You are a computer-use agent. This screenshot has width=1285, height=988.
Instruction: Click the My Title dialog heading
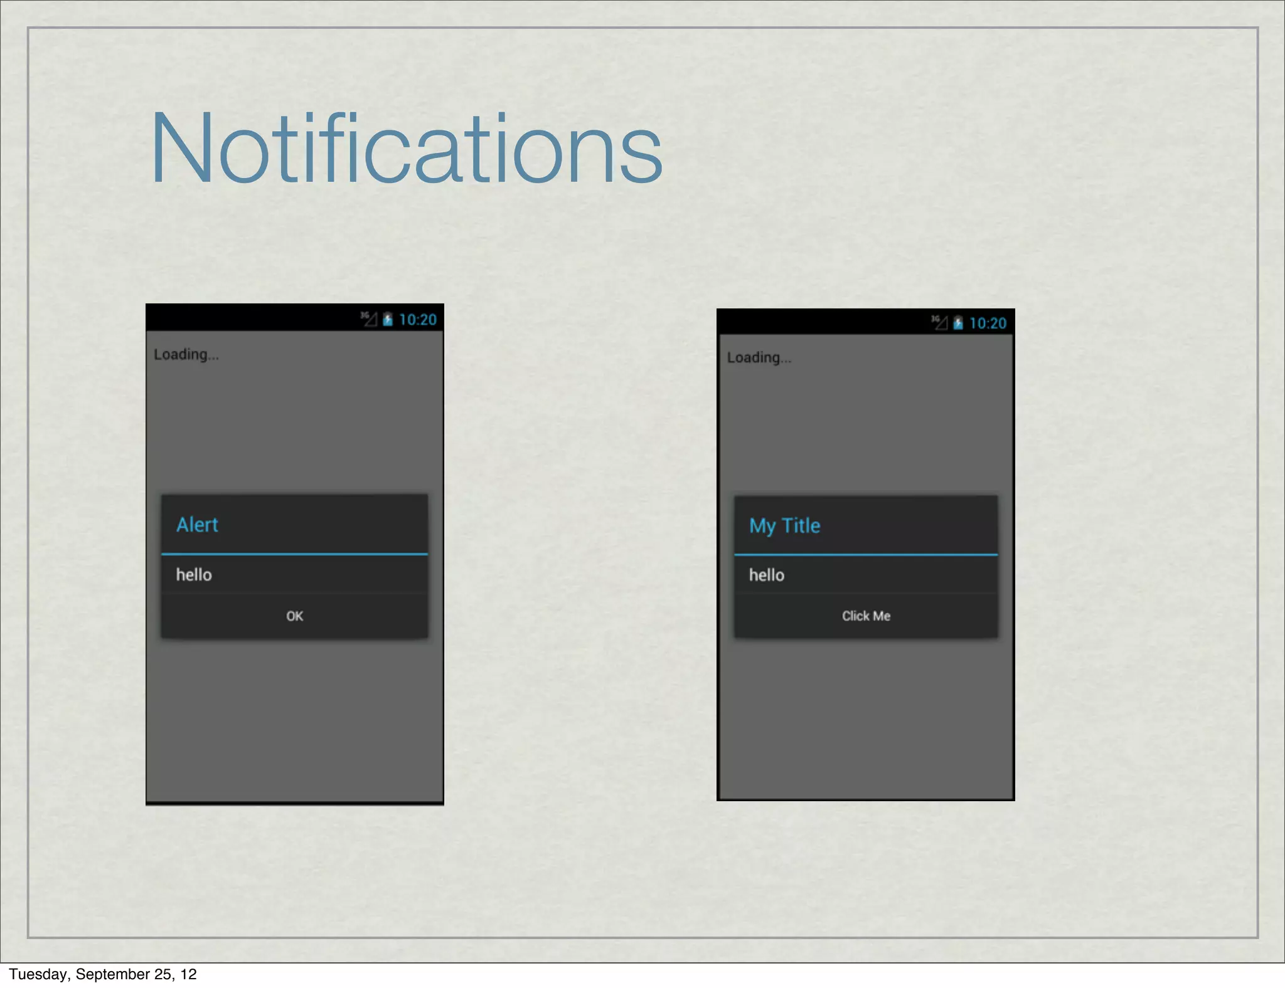point(784,525)
